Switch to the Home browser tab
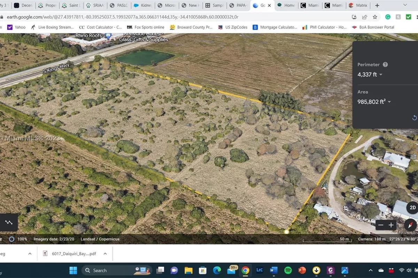This screenshot has height=278, width=418. click(x=286, y=6)
